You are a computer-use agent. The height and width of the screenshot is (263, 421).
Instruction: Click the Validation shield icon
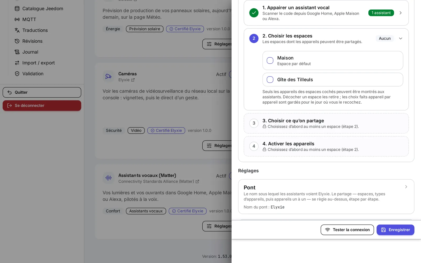[x=17, y=74]
